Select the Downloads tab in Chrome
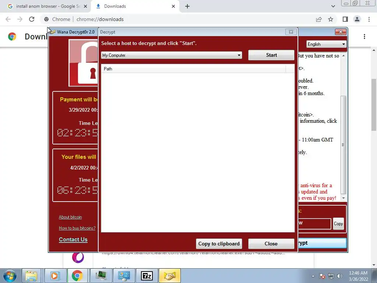 [135, 6]
